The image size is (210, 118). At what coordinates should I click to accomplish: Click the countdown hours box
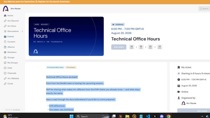click(141, 47)
